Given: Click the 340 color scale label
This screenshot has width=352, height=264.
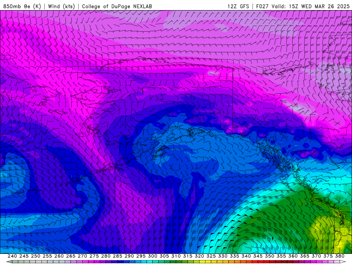Looking at the screenshot, I should [246, 256].
